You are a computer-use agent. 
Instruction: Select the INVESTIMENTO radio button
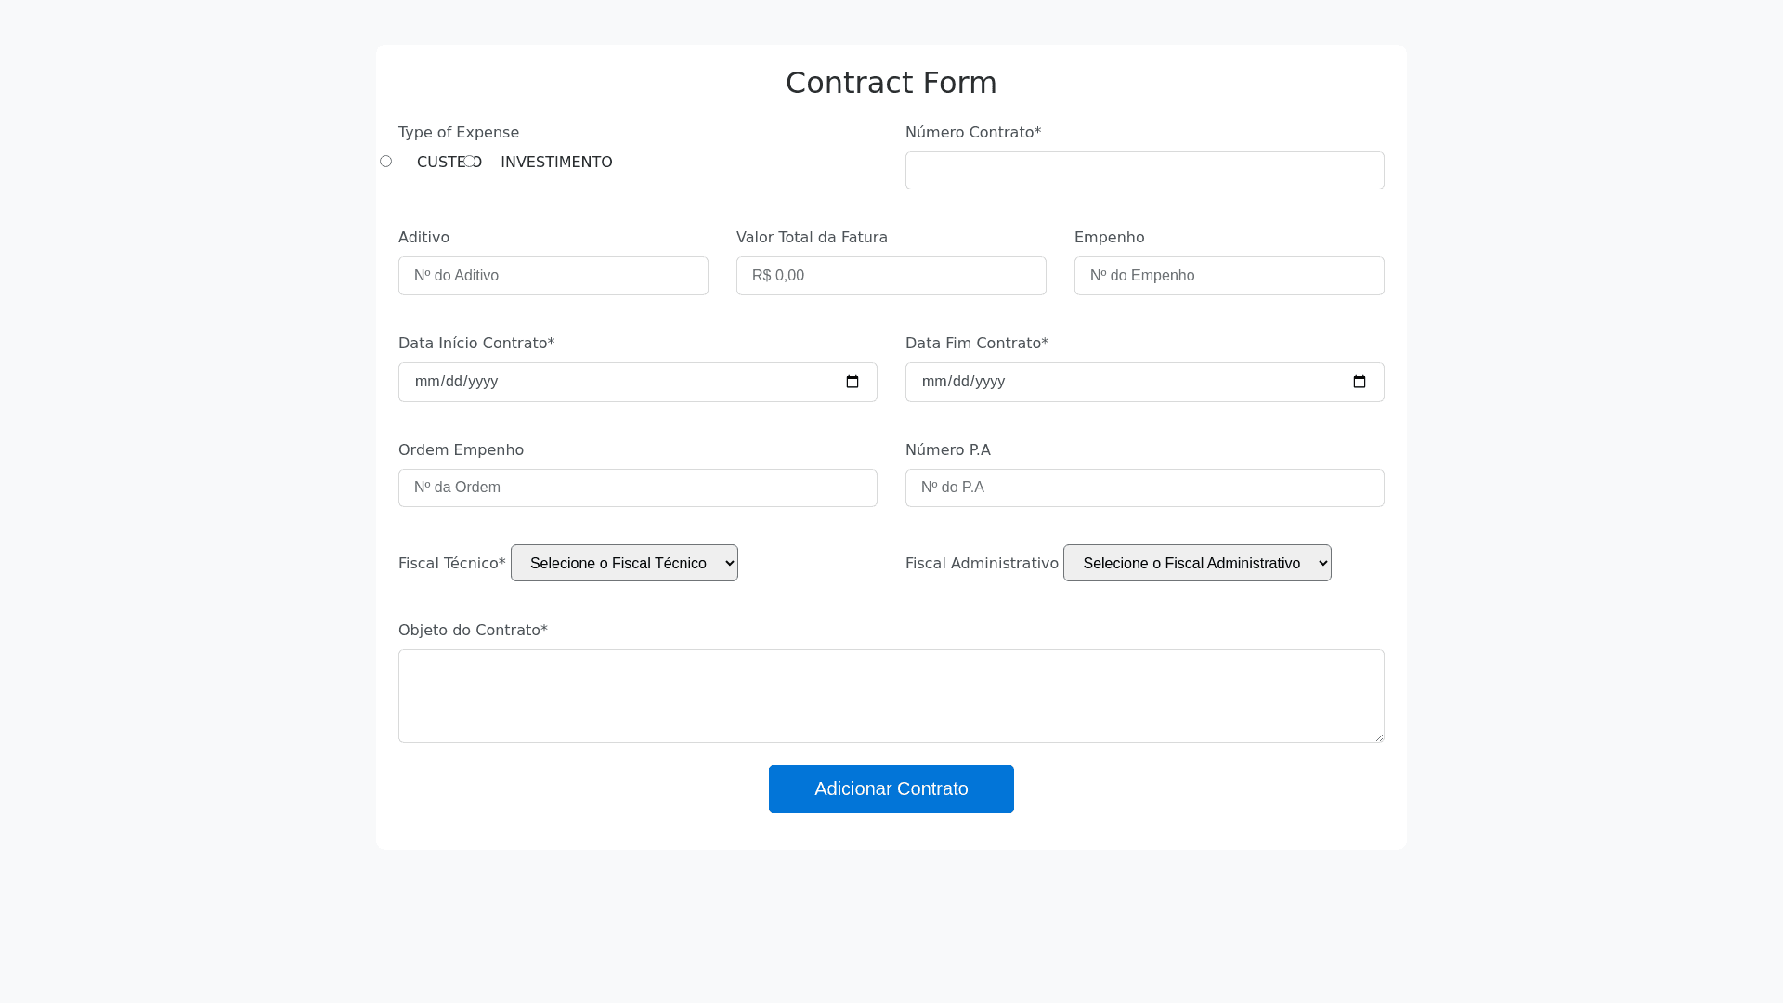470,162
